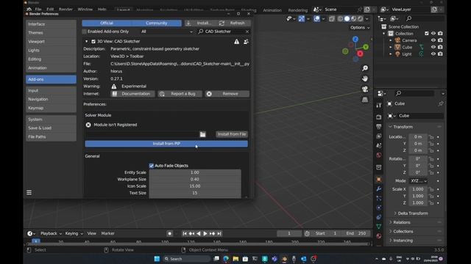Expand the Delta Transform panel
The image size is (471, 264).
coord(413,213)
